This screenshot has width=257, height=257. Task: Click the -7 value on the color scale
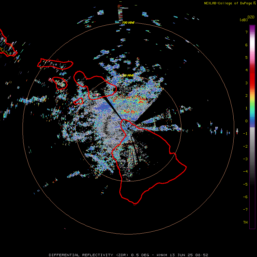[245, 210]
